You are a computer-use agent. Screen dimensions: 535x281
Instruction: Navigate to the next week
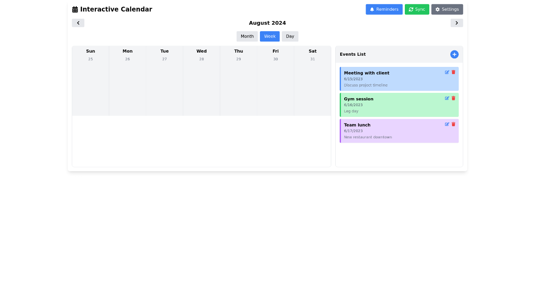click(x=457, y=22)
